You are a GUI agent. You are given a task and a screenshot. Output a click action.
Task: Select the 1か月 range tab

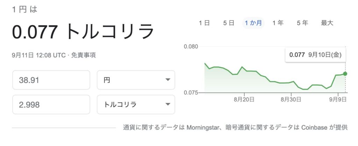253,23
